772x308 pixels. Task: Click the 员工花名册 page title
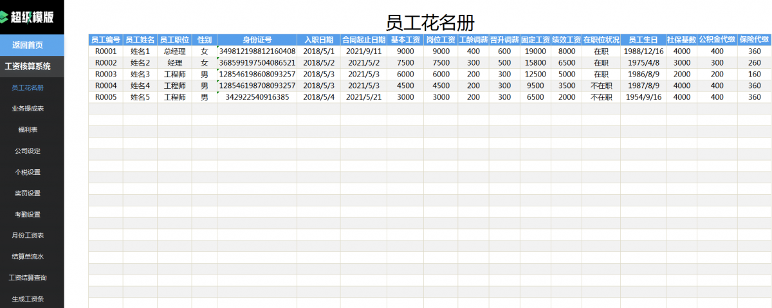tap(430, 23)
